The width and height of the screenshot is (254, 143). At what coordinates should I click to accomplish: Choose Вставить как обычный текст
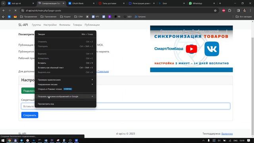pyautogui.click(x=65, y=68)
